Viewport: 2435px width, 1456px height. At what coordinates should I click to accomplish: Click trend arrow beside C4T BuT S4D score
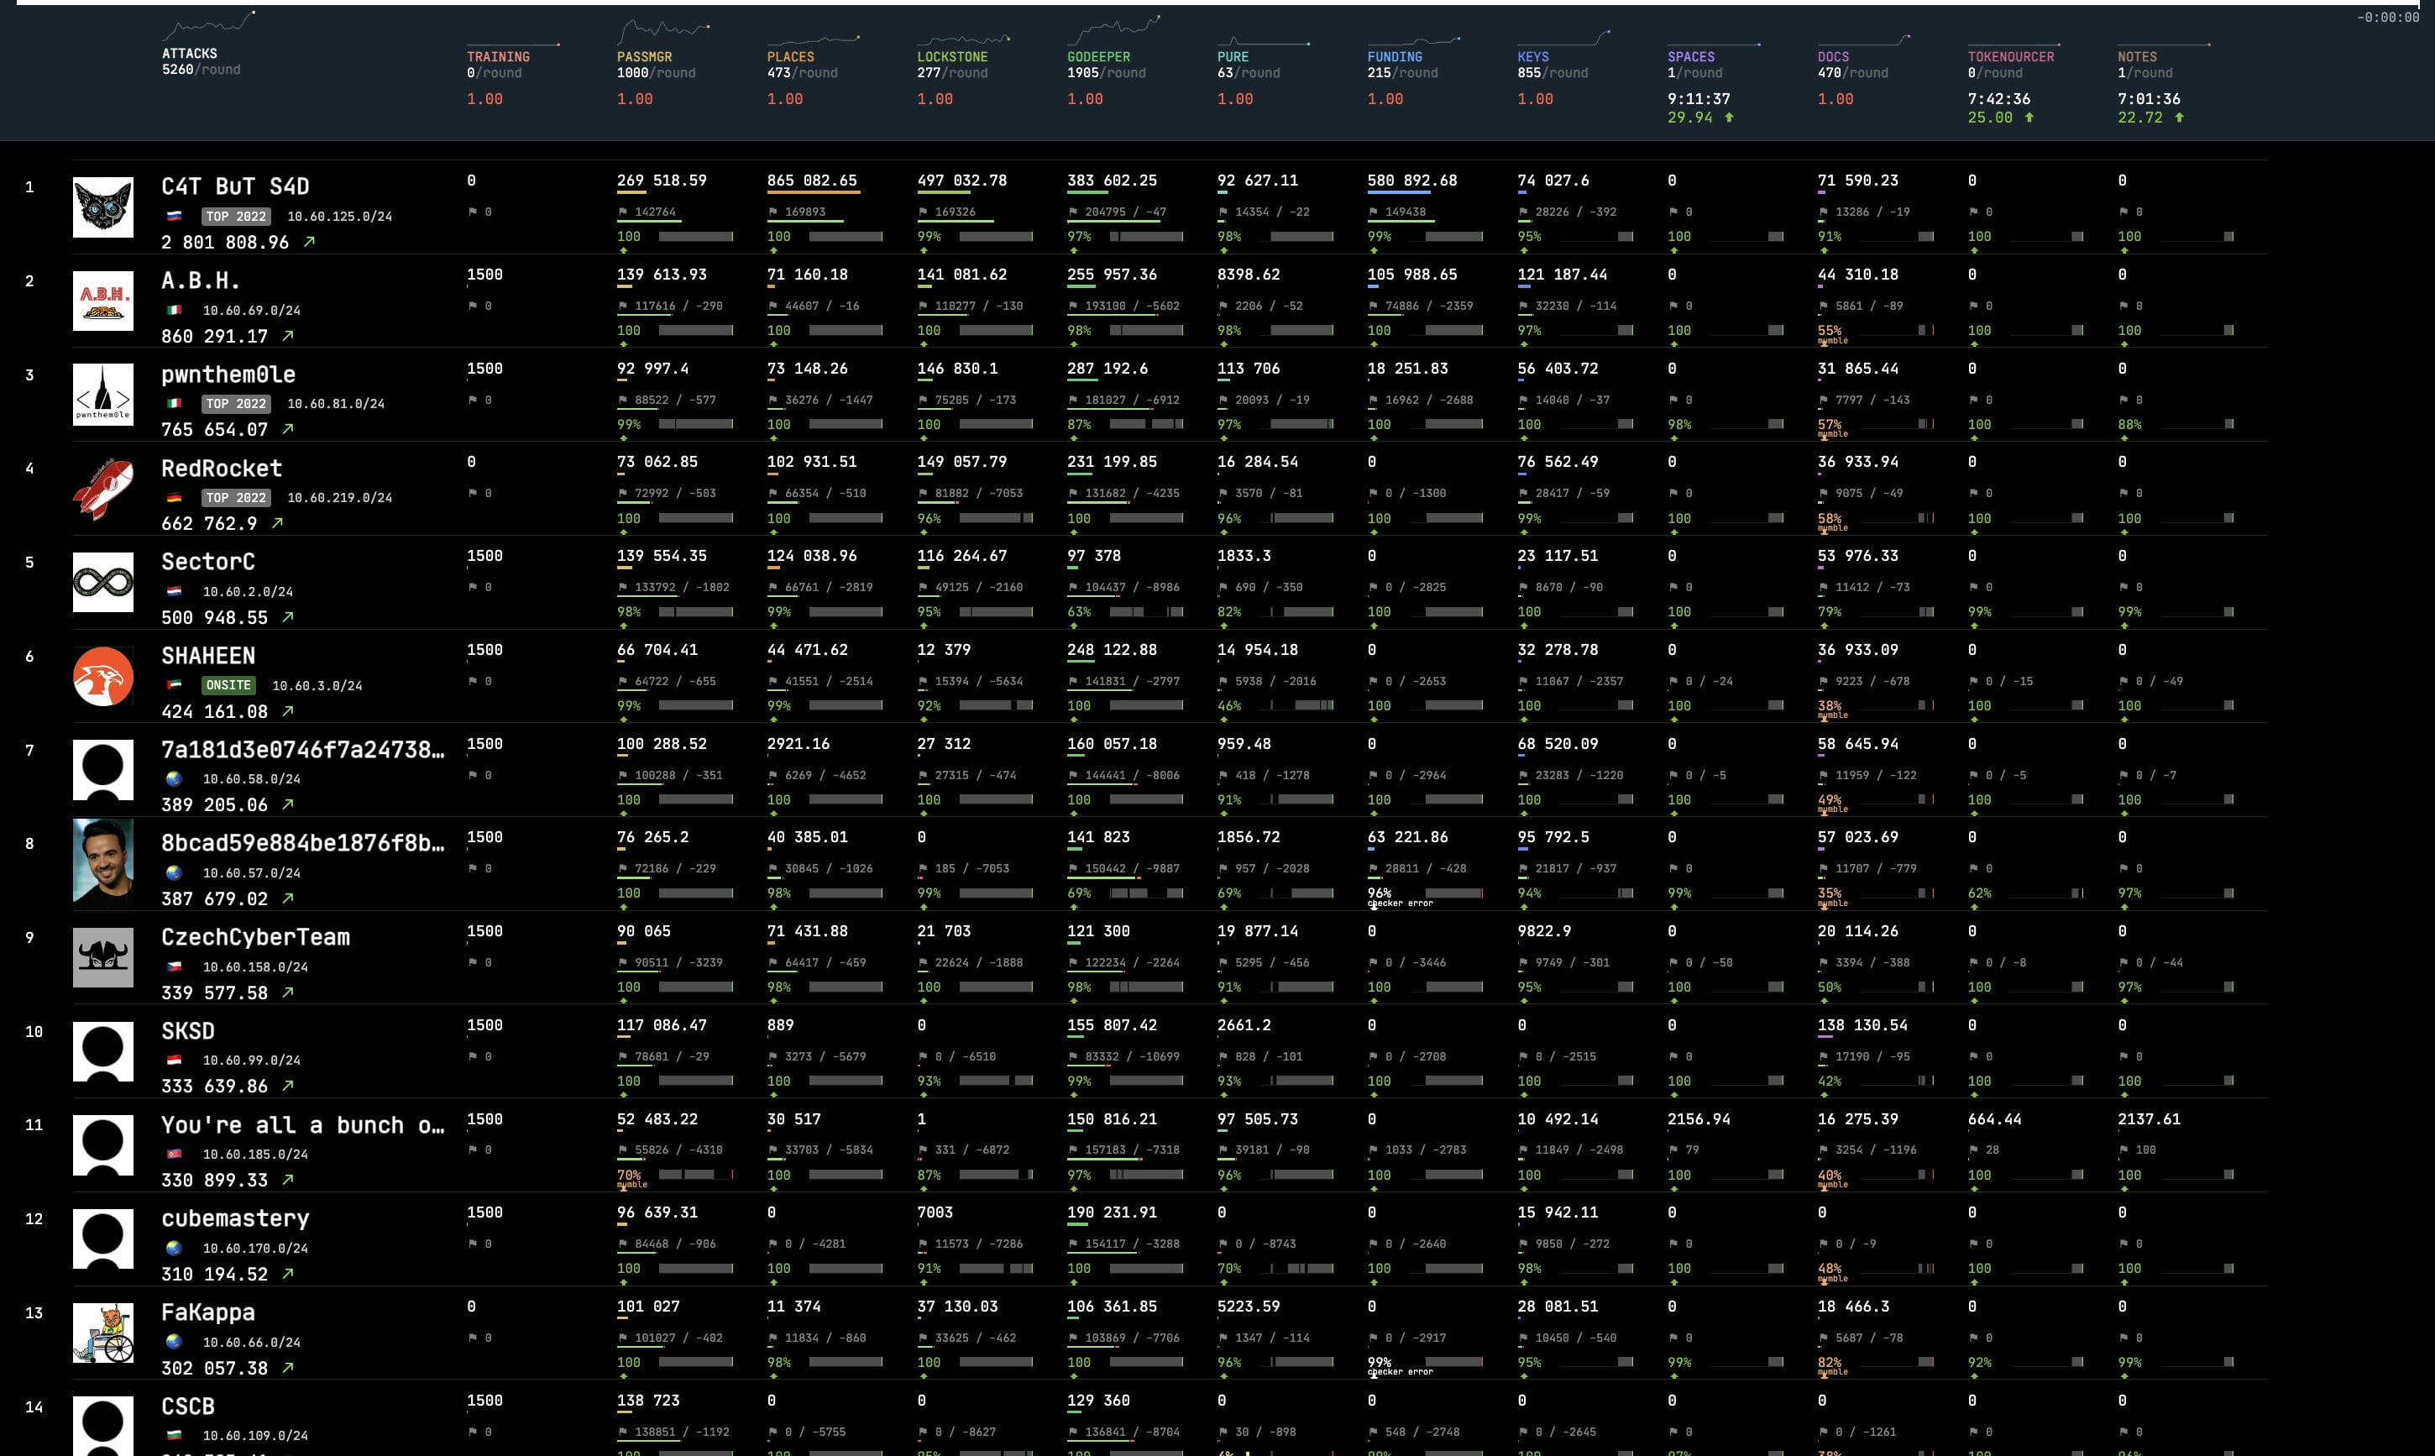(x=309, y=241)
